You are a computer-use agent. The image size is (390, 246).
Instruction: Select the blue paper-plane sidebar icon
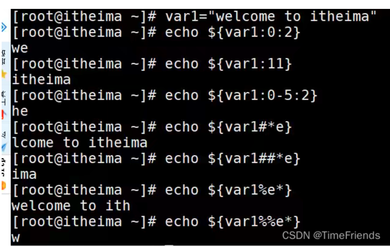click(4, 147)
